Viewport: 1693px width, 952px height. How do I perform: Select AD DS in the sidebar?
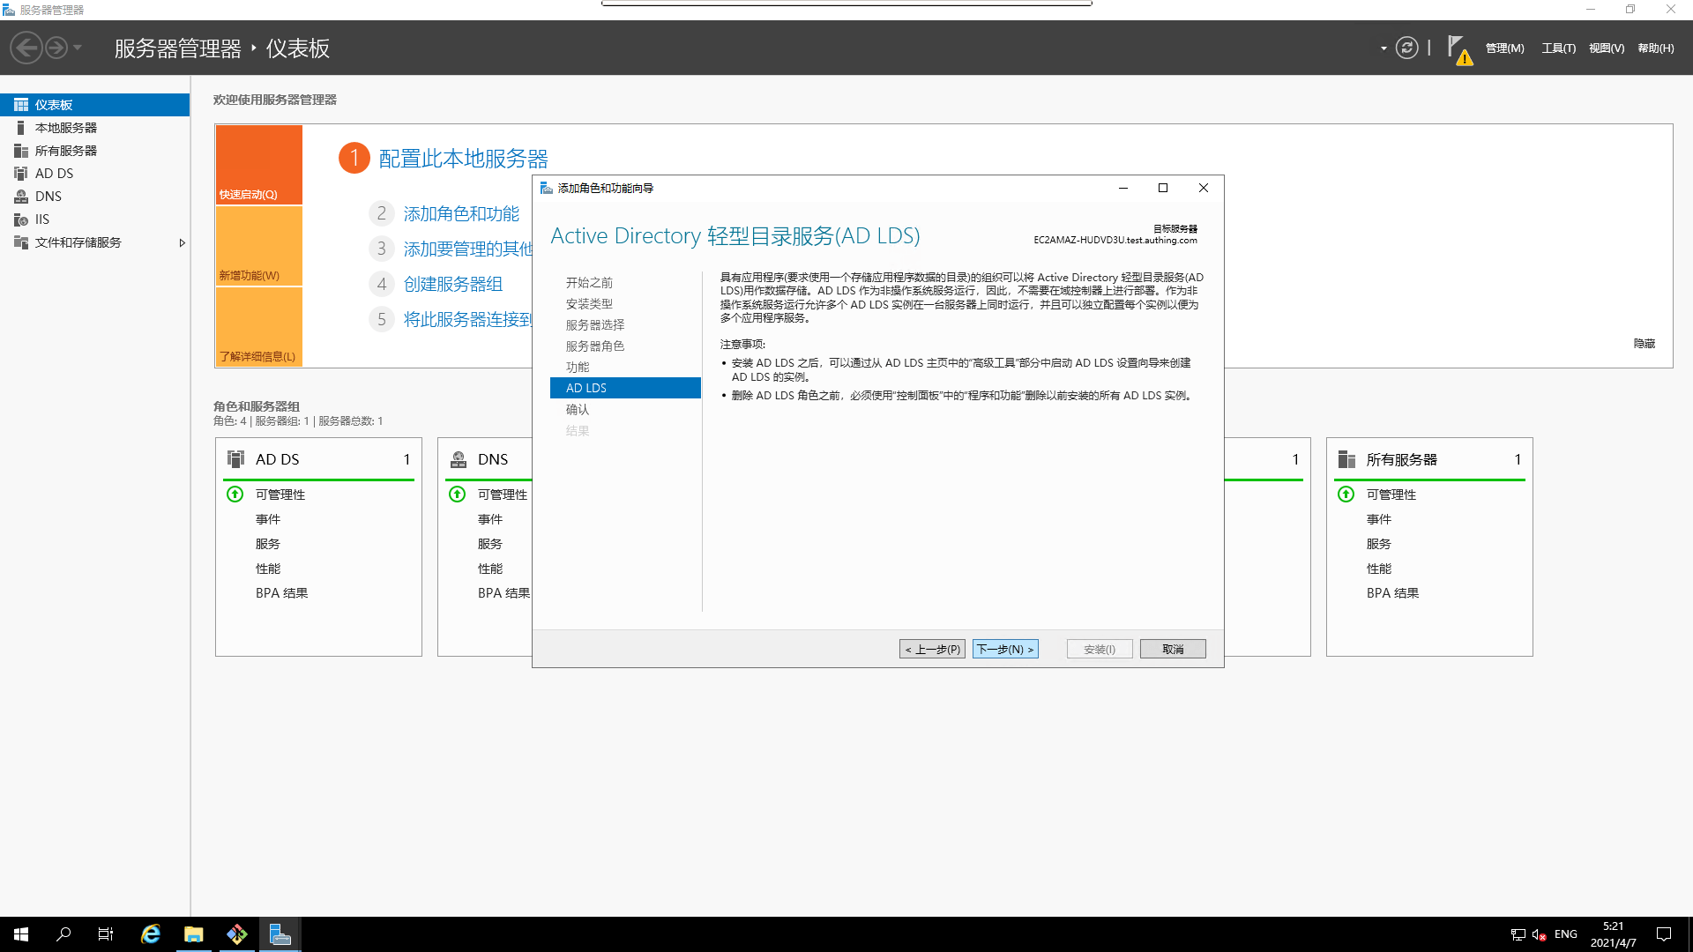point(54,174)
